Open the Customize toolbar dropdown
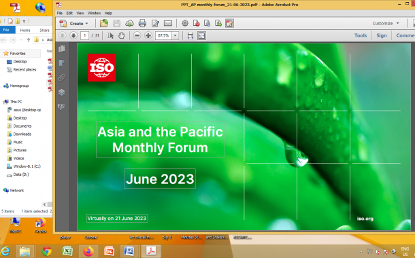 tap(386, 23)
